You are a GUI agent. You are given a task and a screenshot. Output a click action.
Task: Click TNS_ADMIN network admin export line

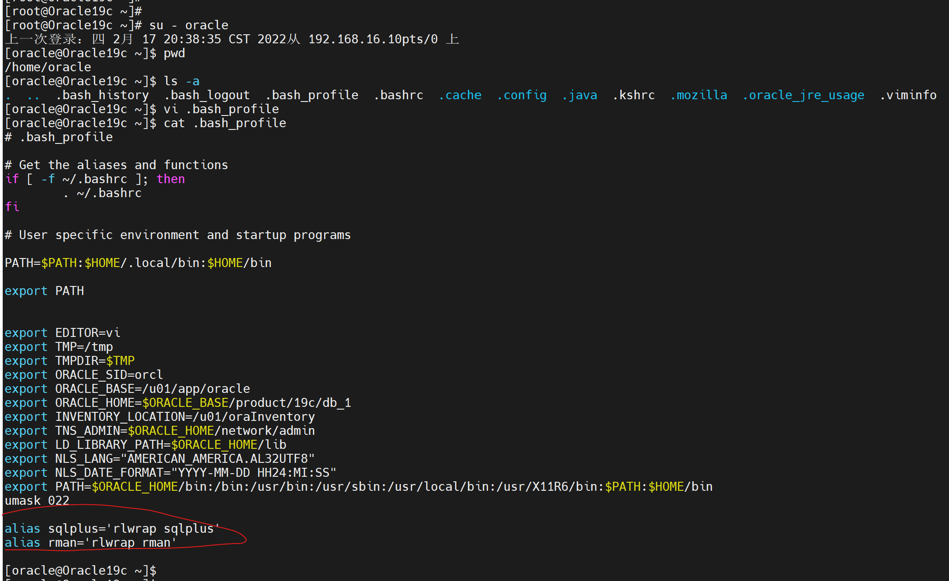163,431
